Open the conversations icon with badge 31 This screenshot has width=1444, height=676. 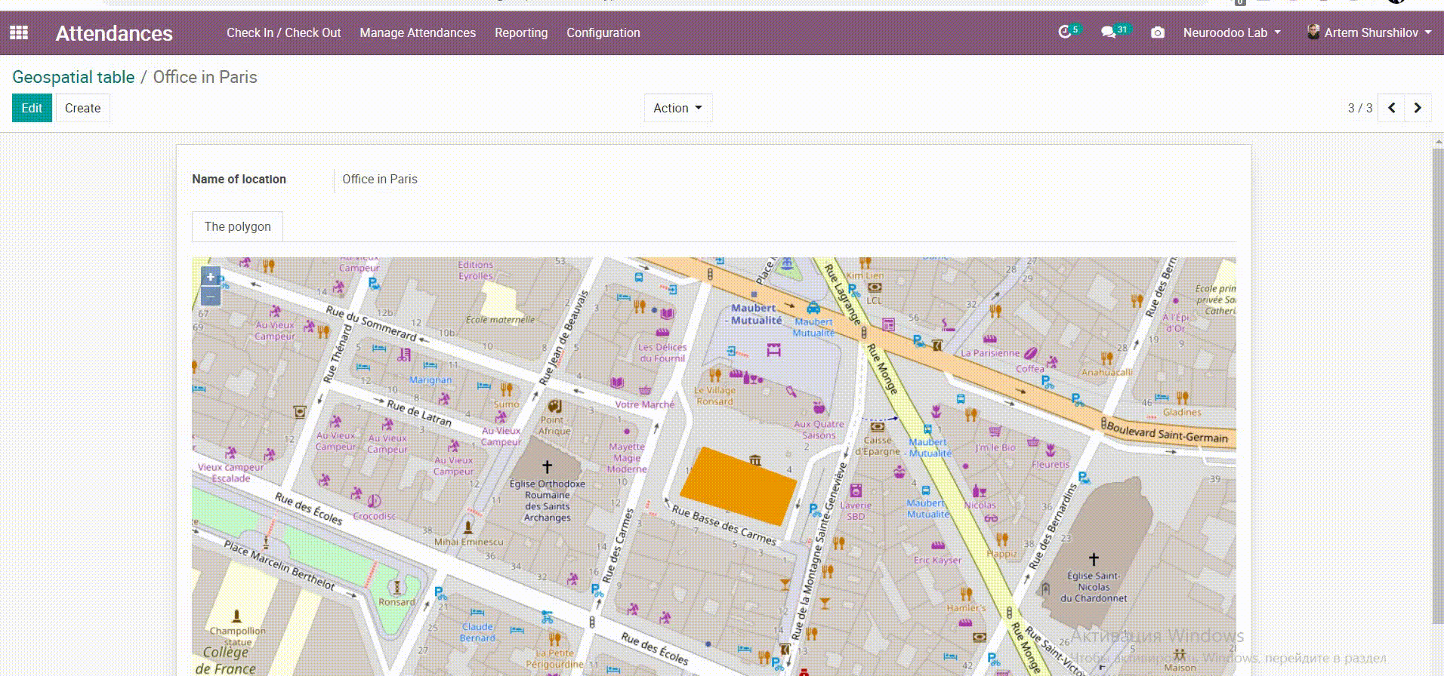(1108, 32)
